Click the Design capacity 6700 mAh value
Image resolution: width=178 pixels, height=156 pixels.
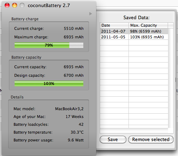(x=74, y=75)
